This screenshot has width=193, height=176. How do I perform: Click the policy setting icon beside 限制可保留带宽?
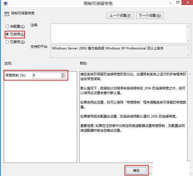click(x=7, y=14)
